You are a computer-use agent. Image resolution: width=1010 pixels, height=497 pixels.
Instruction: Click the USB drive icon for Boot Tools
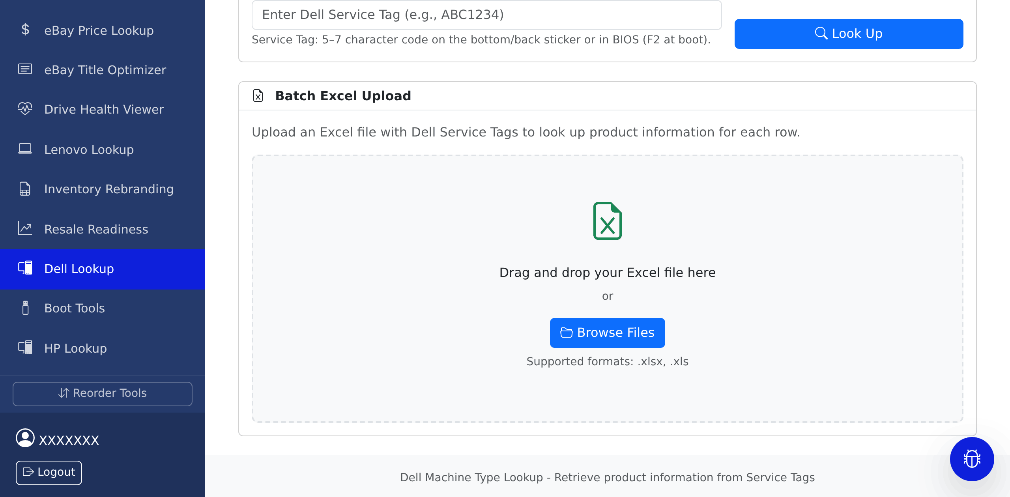pyautogui.click(x=25, y=308)
